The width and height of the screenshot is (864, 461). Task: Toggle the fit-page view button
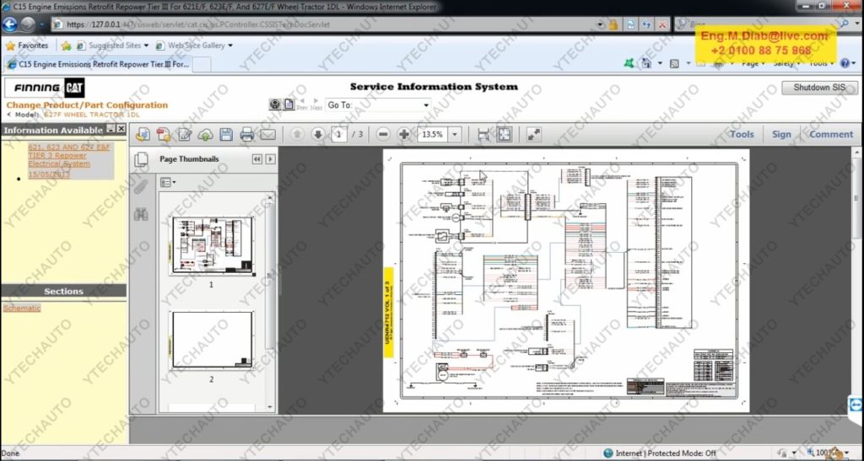pyautogui.click(x=504, y=134)
